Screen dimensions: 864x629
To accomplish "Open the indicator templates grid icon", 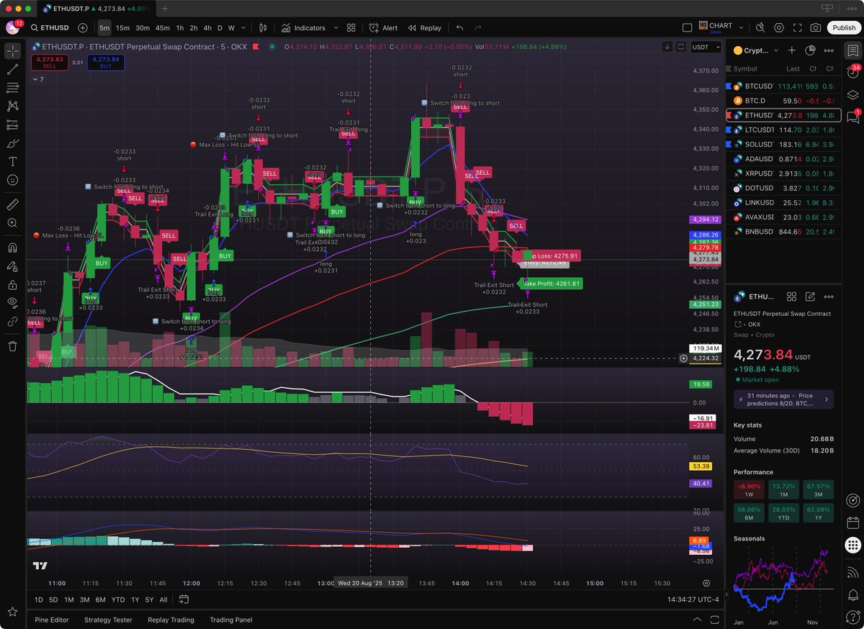I will click(351, 28).
